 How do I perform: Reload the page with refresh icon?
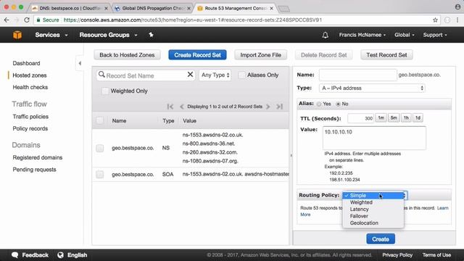[x=27, y=20]
